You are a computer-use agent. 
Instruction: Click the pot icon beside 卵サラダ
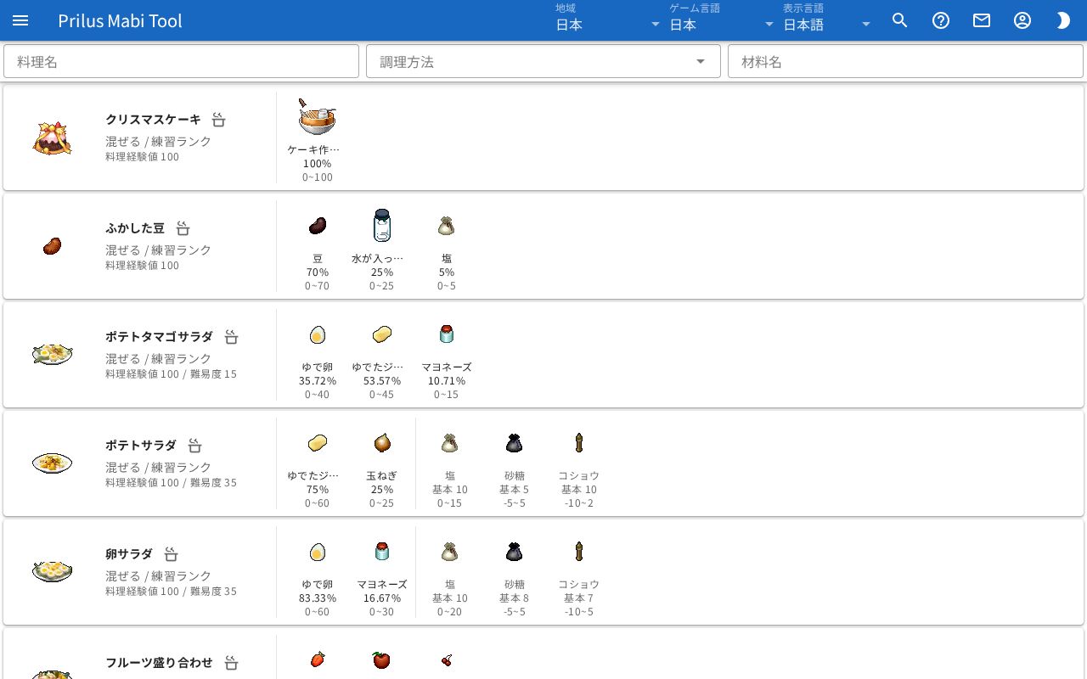click(171, 554)
